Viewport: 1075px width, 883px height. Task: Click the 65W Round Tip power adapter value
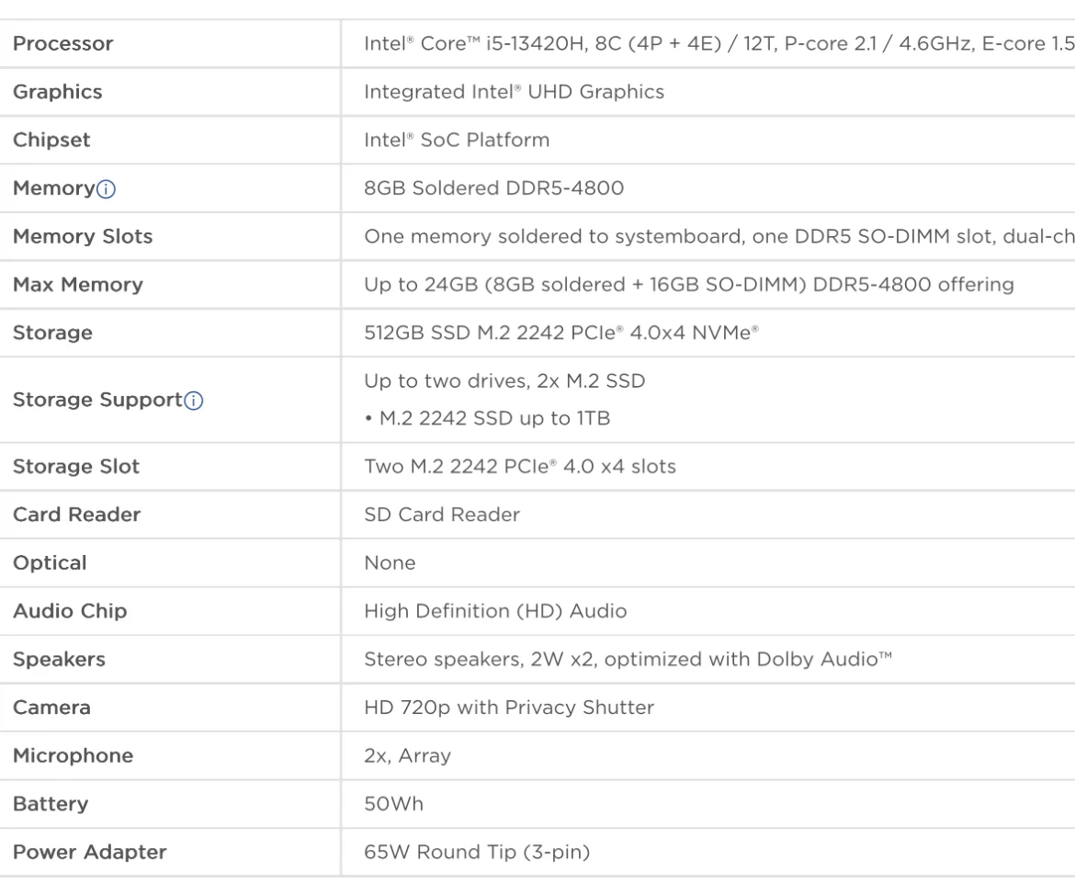coord(477,853)
